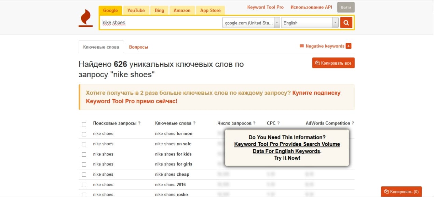Select the Ключевые слова results tab
Image resolution: width=434 pixels, height=197 pixels.
coord(101,47)
